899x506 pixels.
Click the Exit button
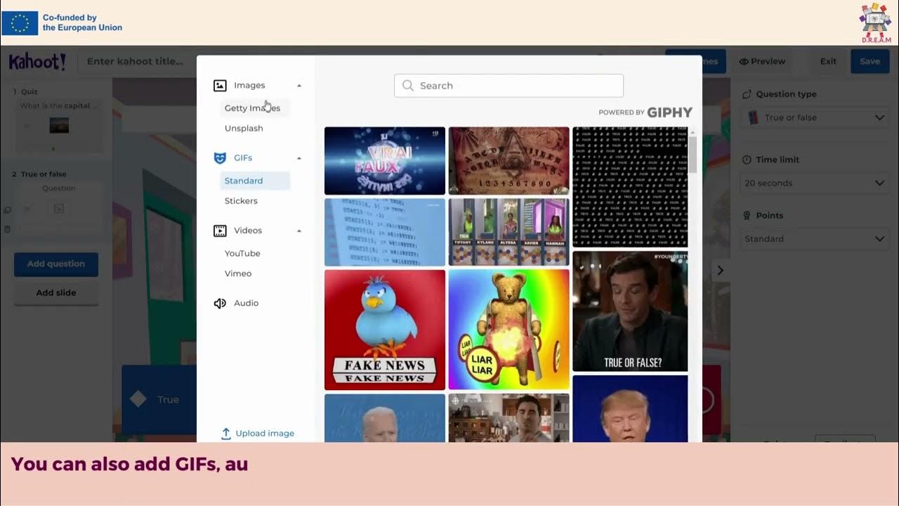[828, 61]
